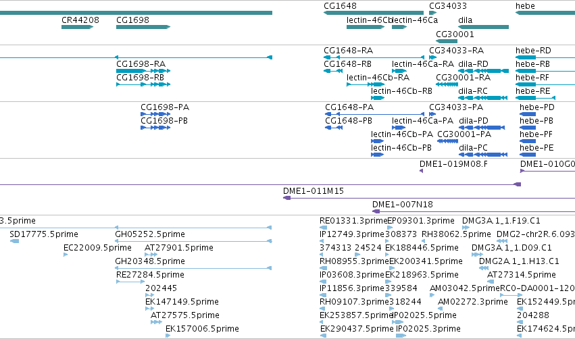Select the CG1648-RB transcript label

tap(348, 64)
